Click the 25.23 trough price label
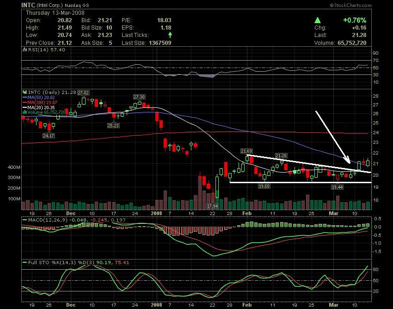393x309 pixels. (x=113, y=125)
